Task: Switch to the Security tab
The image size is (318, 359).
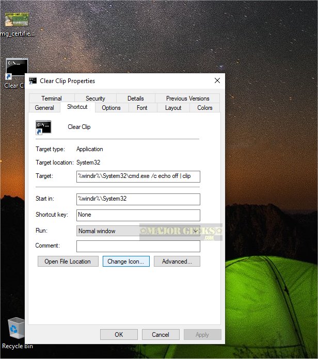Action: click(x=96, y=99)
